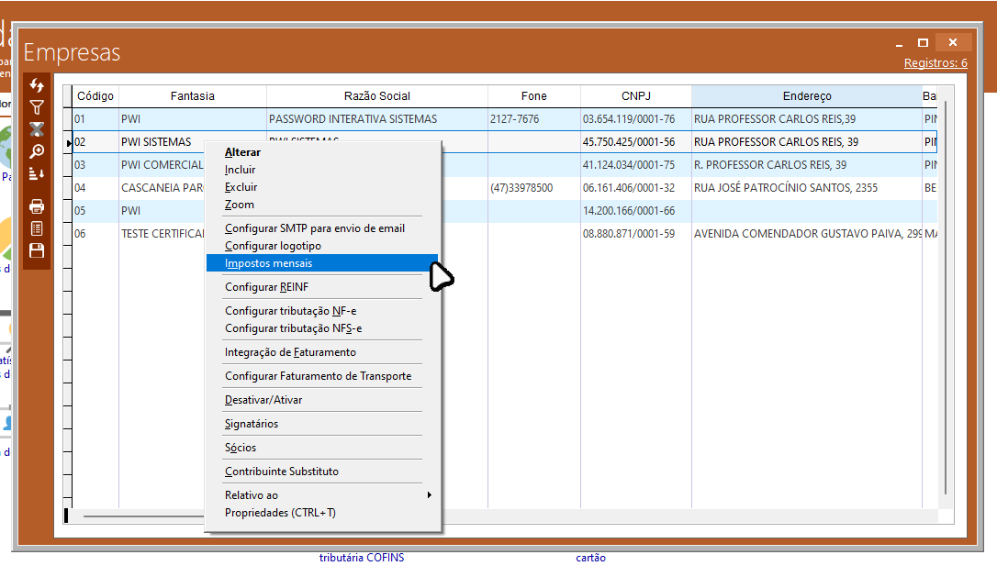This screenshot has width=997, height=577.
Task: Choose 'Alterar' from the context menu
Action: (242, 152)
